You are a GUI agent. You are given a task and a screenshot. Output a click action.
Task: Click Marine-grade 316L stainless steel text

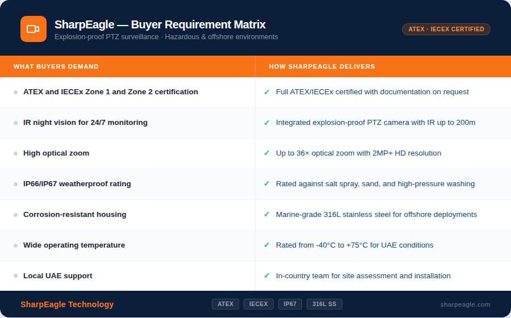(376, 215)
